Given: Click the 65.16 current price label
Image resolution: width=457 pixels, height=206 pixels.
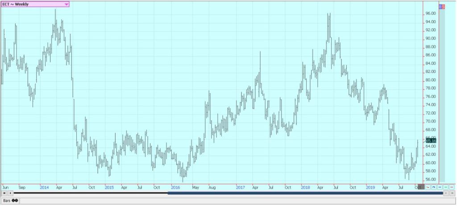Looking at the screenshot, I should point(431,141).
